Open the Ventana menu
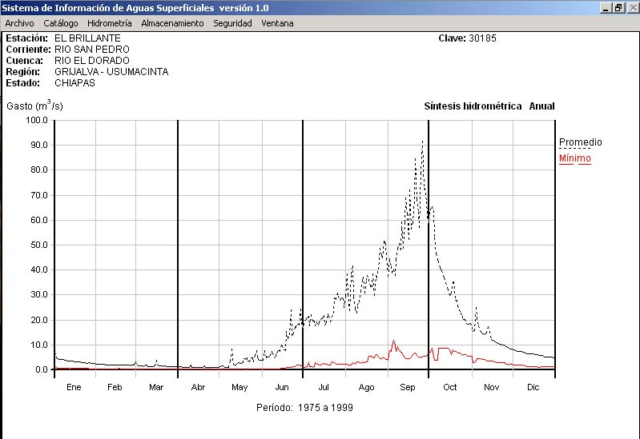 pos(277,23)
